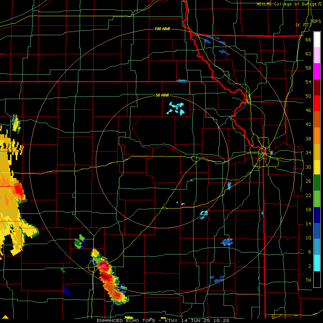
Task: Click the "14 JUN 25 10:28" timestamp
Action: click(x=205, y=320)
